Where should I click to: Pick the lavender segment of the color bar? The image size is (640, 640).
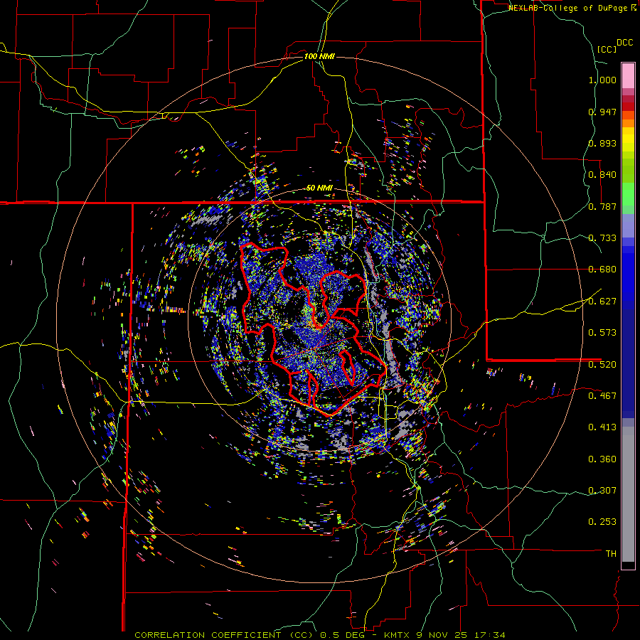628,225
